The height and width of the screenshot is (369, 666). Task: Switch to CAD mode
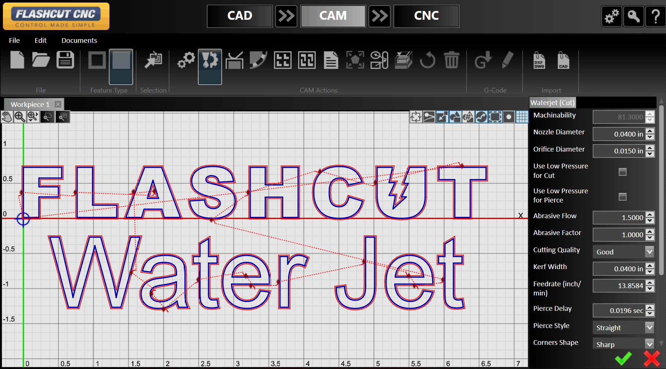[x=240, y=16]
